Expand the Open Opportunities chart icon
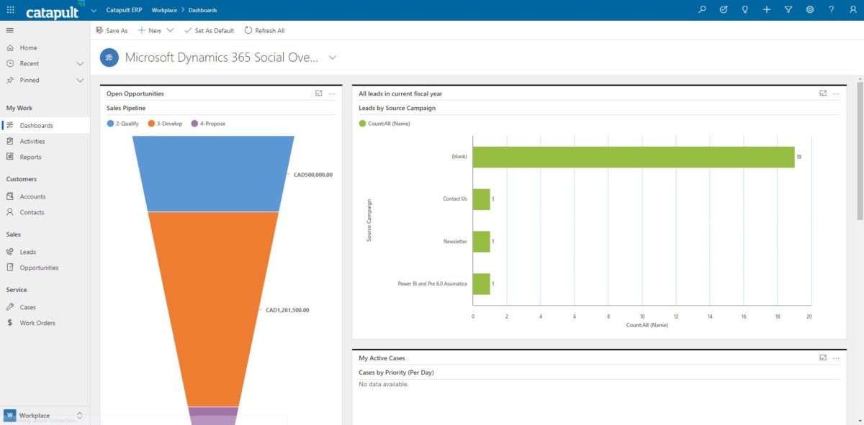The image size is (864, 425). [x=318, y=93]
